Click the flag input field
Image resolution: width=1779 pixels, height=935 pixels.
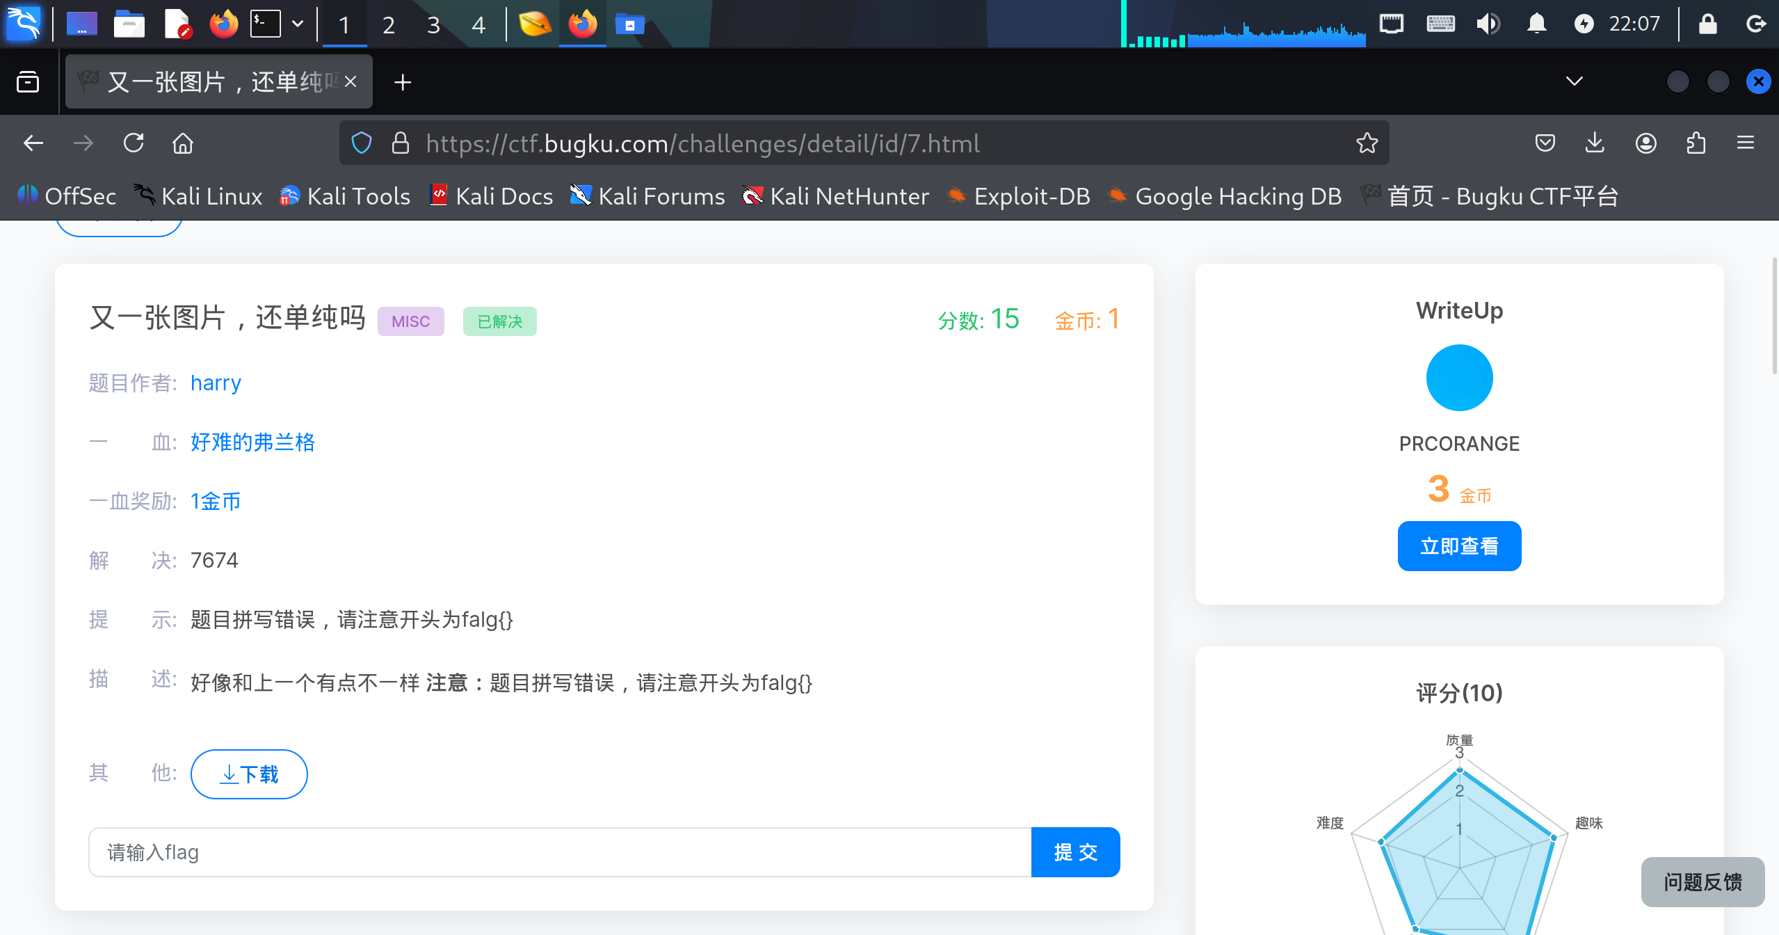559,852
